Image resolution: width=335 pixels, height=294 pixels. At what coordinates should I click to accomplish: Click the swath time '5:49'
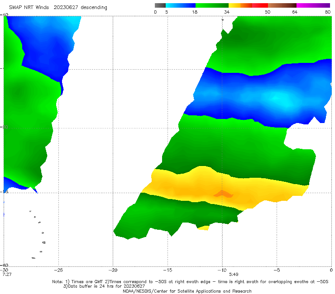point(234,275)
